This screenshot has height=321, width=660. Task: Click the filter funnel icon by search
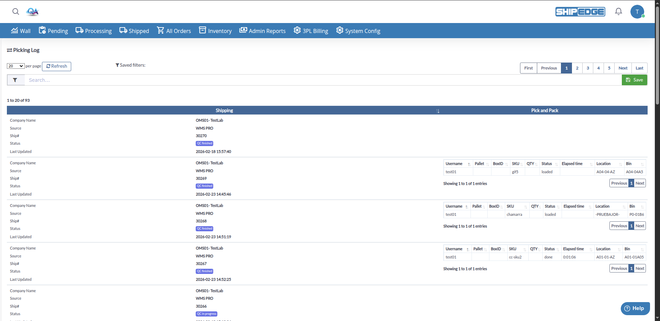tap(15, 80)
